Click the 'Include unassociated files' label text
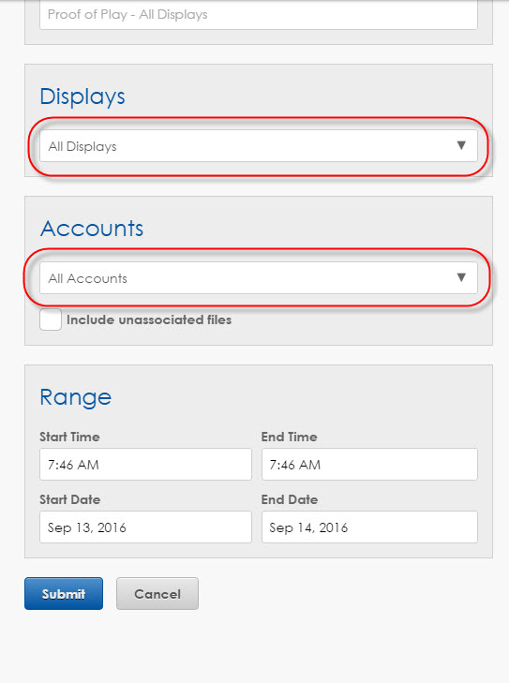This screenshot has height=683, width=509. tap(149, 319)
